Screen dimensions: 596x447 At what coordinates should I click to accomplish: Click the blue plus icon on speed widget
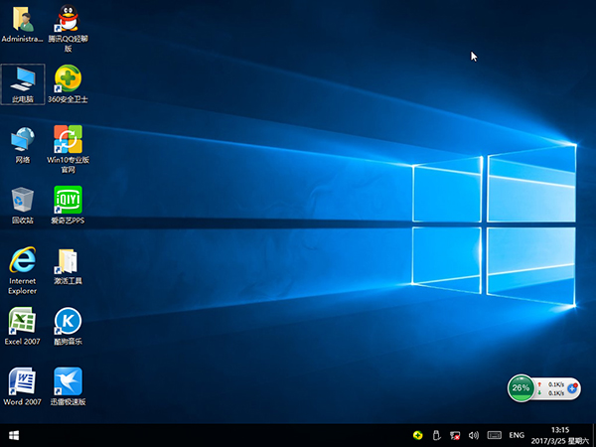(x=572, y=388)
